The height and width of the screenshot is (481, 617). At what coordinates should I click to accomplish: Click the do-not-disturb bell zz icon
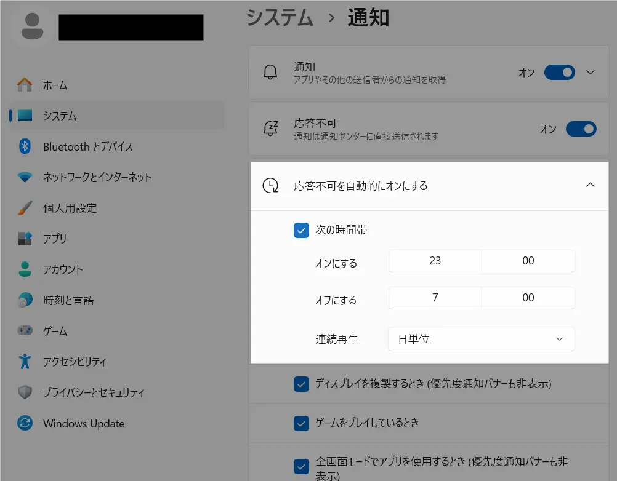click(270, 129)
